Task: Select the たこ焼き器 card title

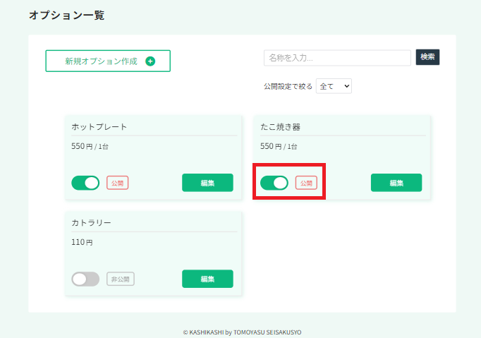Action: 280,127
